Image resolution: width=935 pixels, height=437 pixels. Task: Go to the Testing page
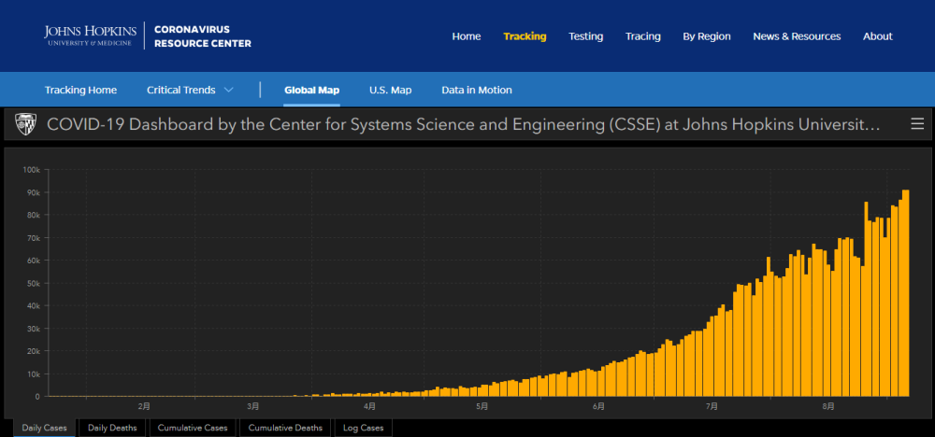coord(586,36)
